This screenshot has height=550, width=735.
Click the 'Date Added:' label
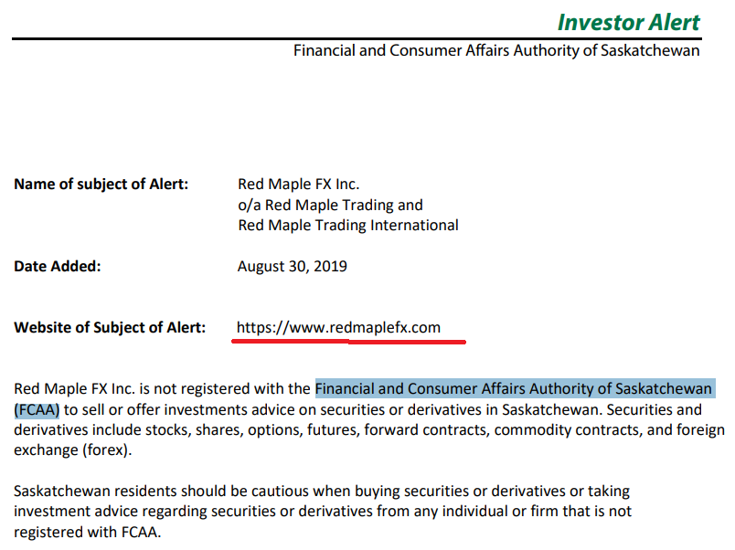58,267
